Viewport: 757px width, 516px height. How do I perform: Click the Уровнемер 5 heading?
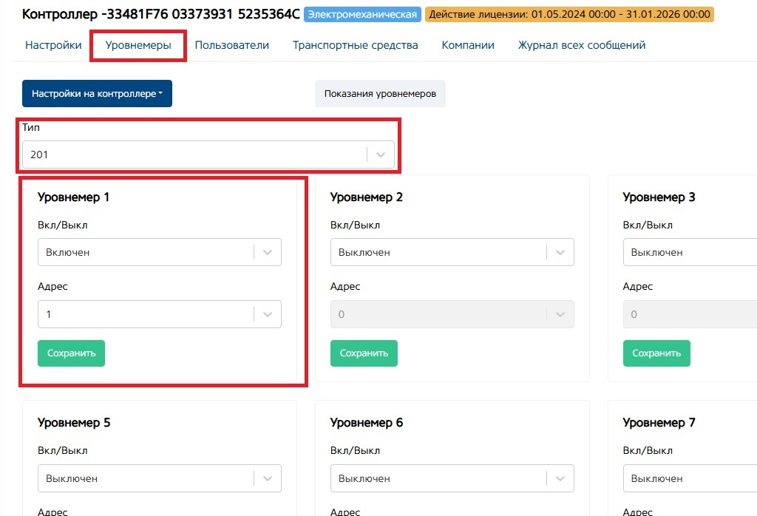74,423
